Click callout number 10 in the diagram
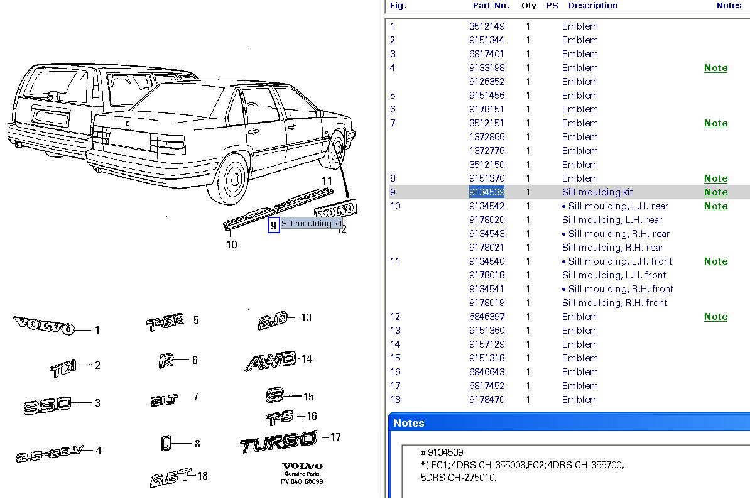The image size is (750, 499). click(232, 245)
